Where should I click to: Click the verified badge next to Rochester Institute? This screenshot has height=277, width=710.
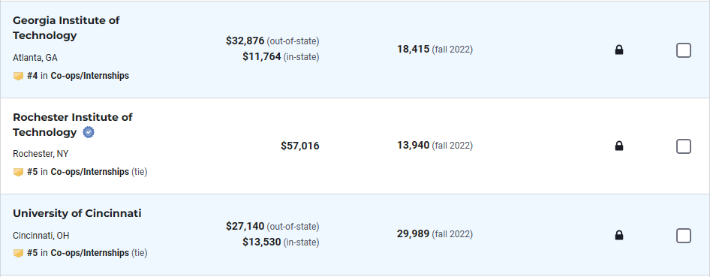point(89,133)
